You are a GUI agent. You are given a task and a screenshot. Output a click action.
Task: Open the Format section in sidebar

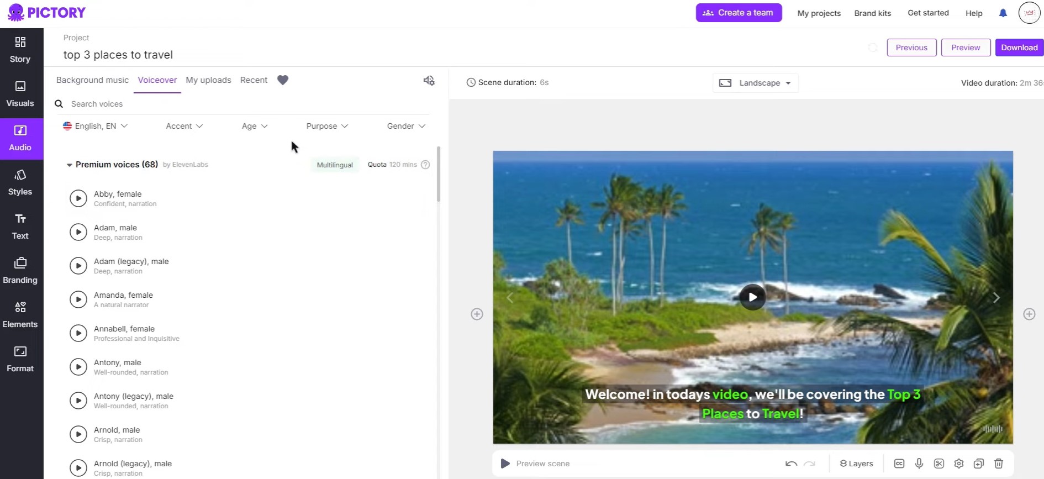point(20,359)
